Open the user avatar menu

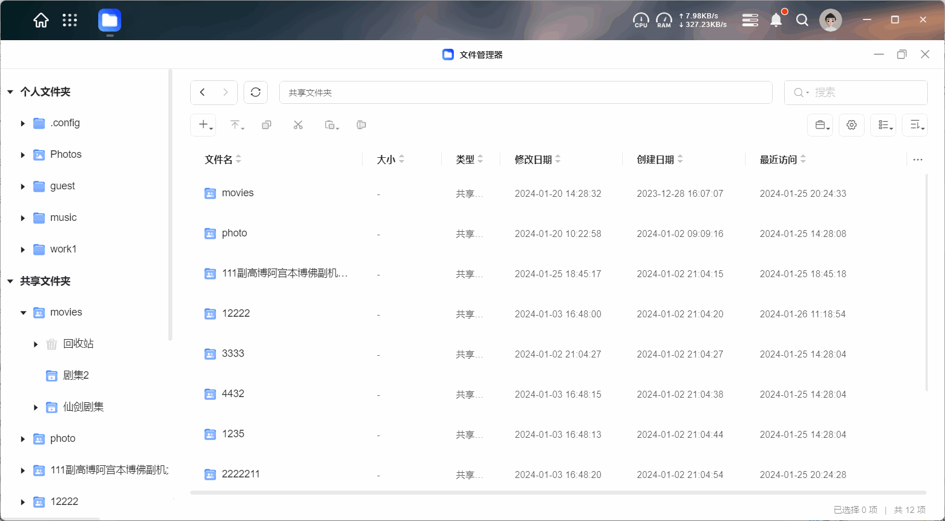coord(831,20)
